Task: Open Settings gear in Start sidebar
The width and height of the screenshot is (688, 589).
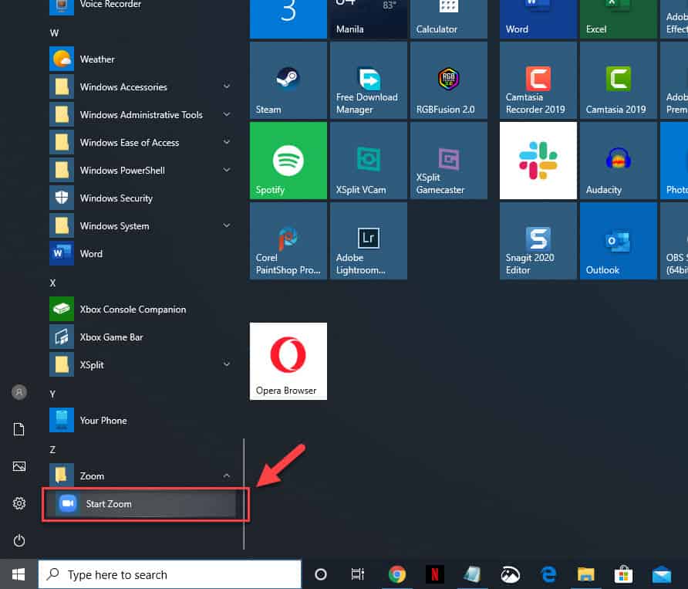Action: tap(19, 503)
